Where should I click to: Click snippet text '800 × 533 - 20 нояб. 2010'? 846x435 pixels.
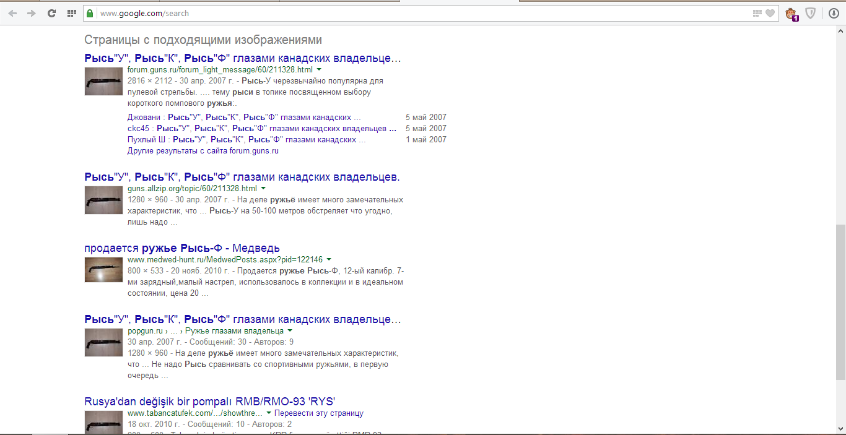(178, 271)
